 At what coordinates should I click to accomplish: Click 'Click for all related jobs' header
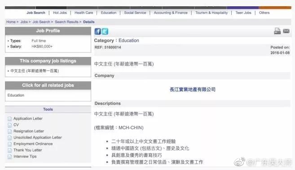tap(48, 85)
